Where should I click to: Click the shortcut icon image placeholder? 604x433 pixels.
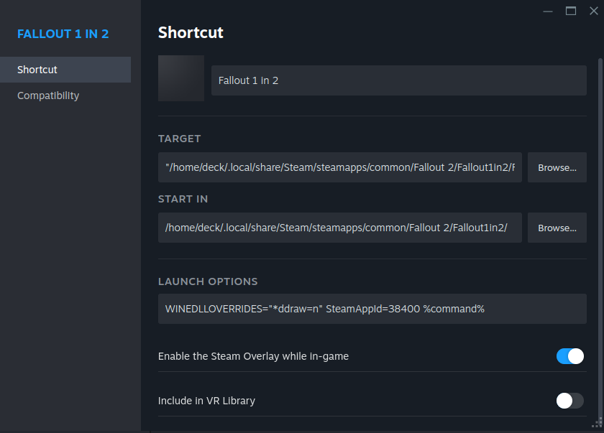pyautogui.click(x=181, y=78)
